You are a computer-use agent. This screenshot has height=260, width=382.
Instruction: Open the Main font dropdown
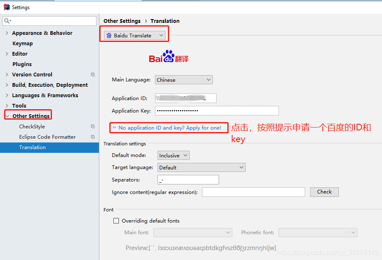coord(193,233)
